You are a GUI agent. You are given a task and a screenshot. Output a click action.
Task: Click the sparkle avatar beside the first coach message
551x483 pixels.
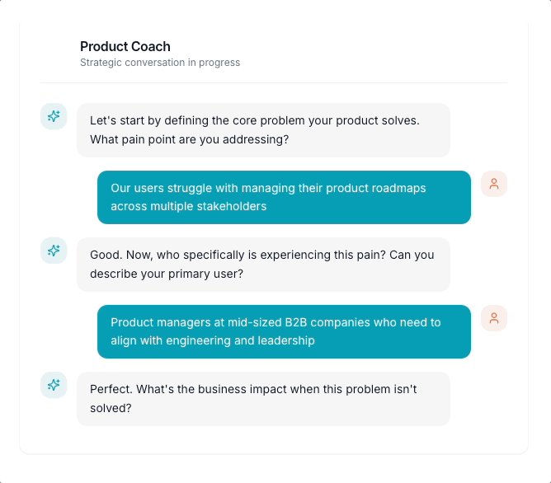click(x=54, y=116)
